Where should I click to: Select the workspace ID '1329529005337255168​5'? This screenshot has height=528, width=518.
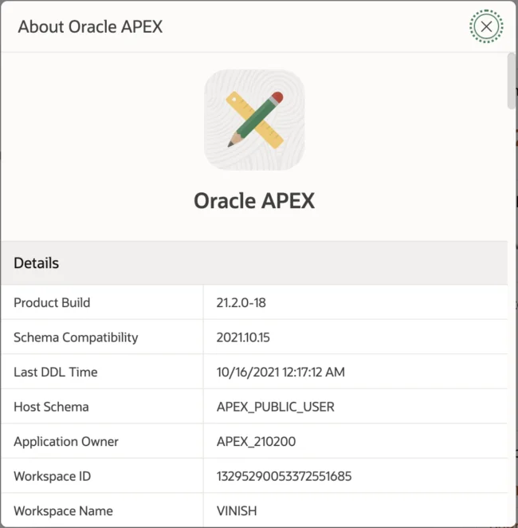click(x=284, y=476)
